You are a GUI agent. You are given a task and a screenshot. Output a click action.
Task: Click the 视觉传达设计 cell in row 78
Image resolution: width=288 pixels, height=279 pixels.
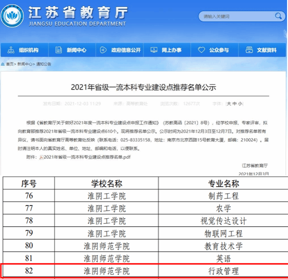click(223, 221)
